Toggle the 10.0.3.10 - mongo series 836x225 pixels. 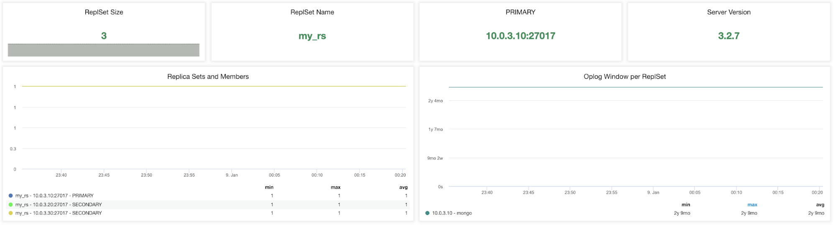click(452, 213)
